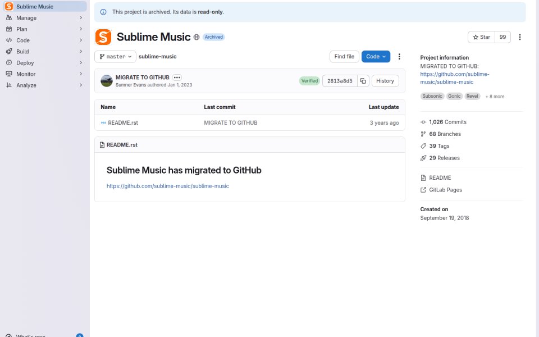Click the Analyze chart icon in sidebar
The width and height of the screenshot is (539, 337).
coord(9,85)
